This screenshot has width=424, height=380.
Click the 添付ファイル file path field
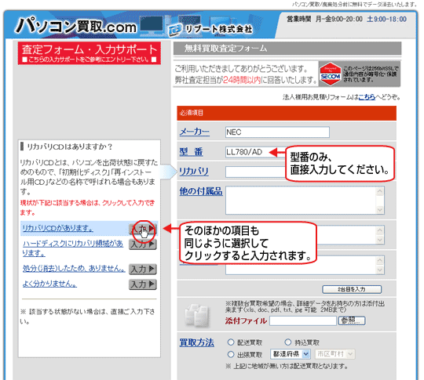pos(303,321)
